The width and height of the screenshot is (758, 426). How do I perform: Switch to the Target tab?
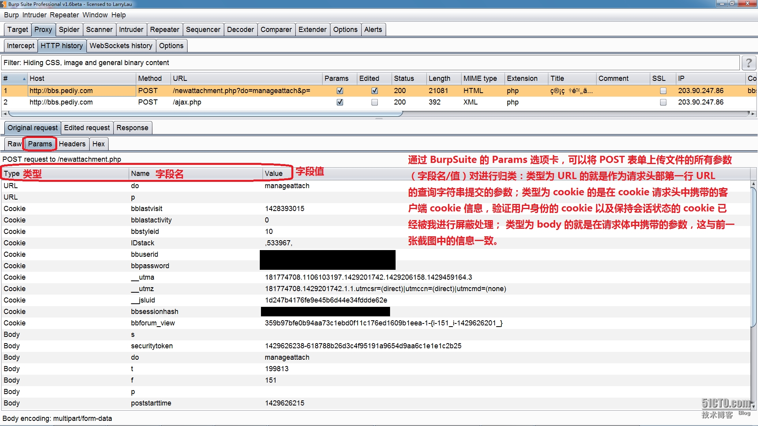coord(18,30)
